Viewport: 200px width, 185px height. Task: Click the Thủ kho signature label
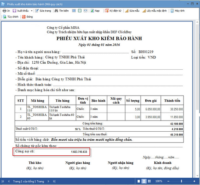(35, 163)
